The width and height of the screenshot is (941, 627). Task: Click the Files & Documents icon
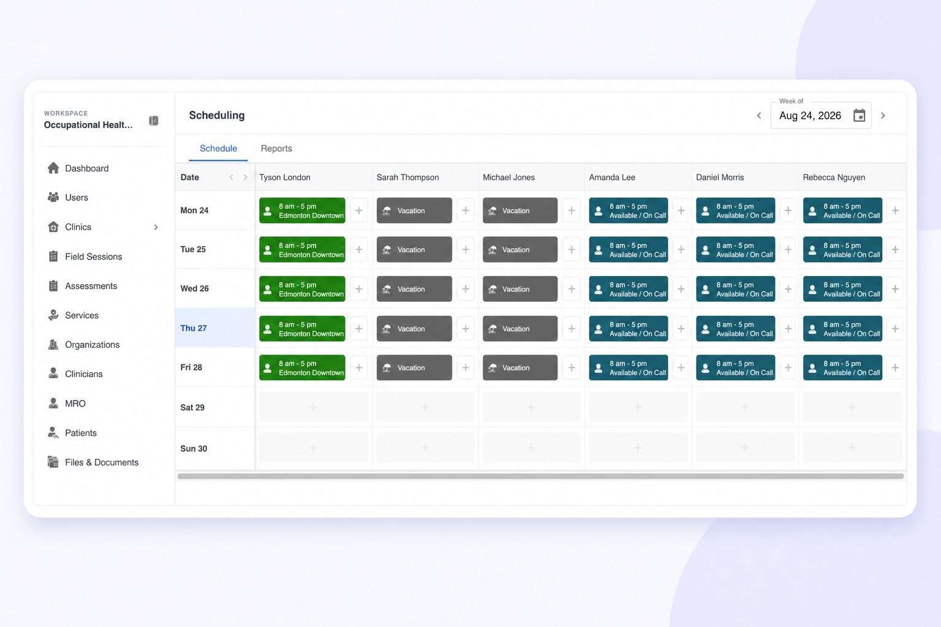click(x=53, y=462)
